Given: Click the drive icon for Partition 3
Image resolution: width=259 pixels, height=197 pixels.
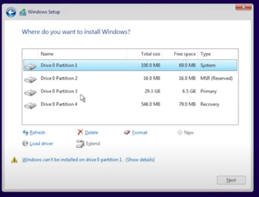Looking at the screenshot, I should pos(31,92).
